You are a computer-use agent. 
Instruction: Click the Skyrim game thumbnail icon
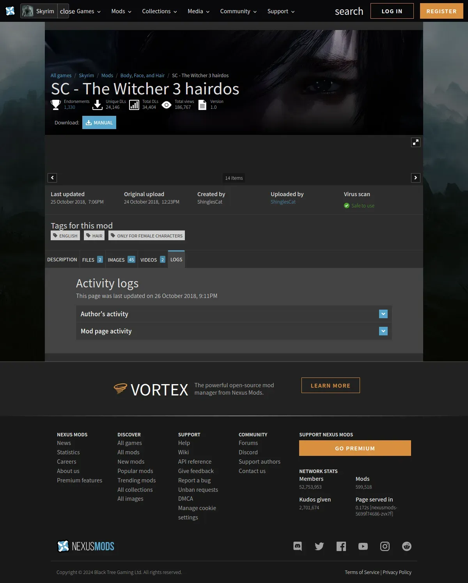[x=28, y=11]
